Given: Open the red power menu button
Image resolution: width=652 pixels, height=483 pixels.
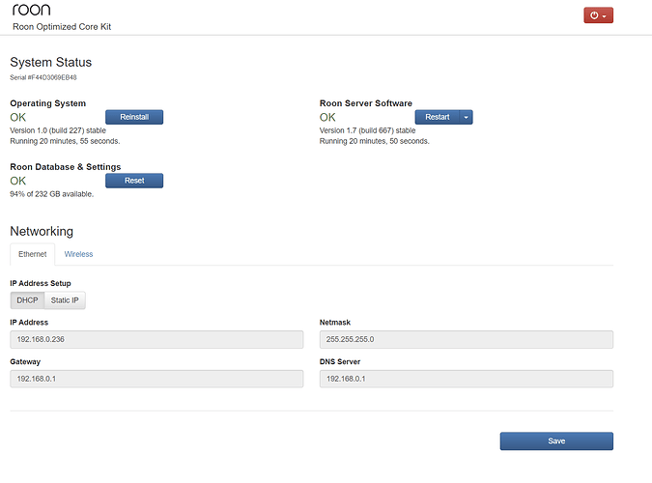Looking at the screenshot, I should pos(598,15).
